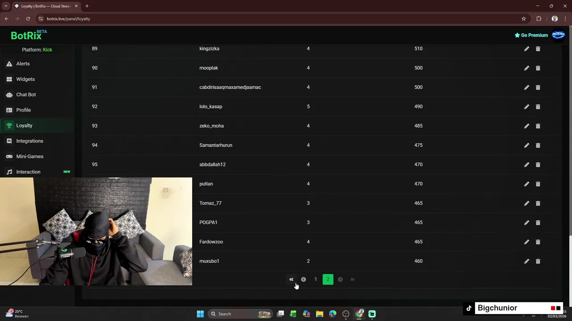Open the Profile page

pos(37,110)
